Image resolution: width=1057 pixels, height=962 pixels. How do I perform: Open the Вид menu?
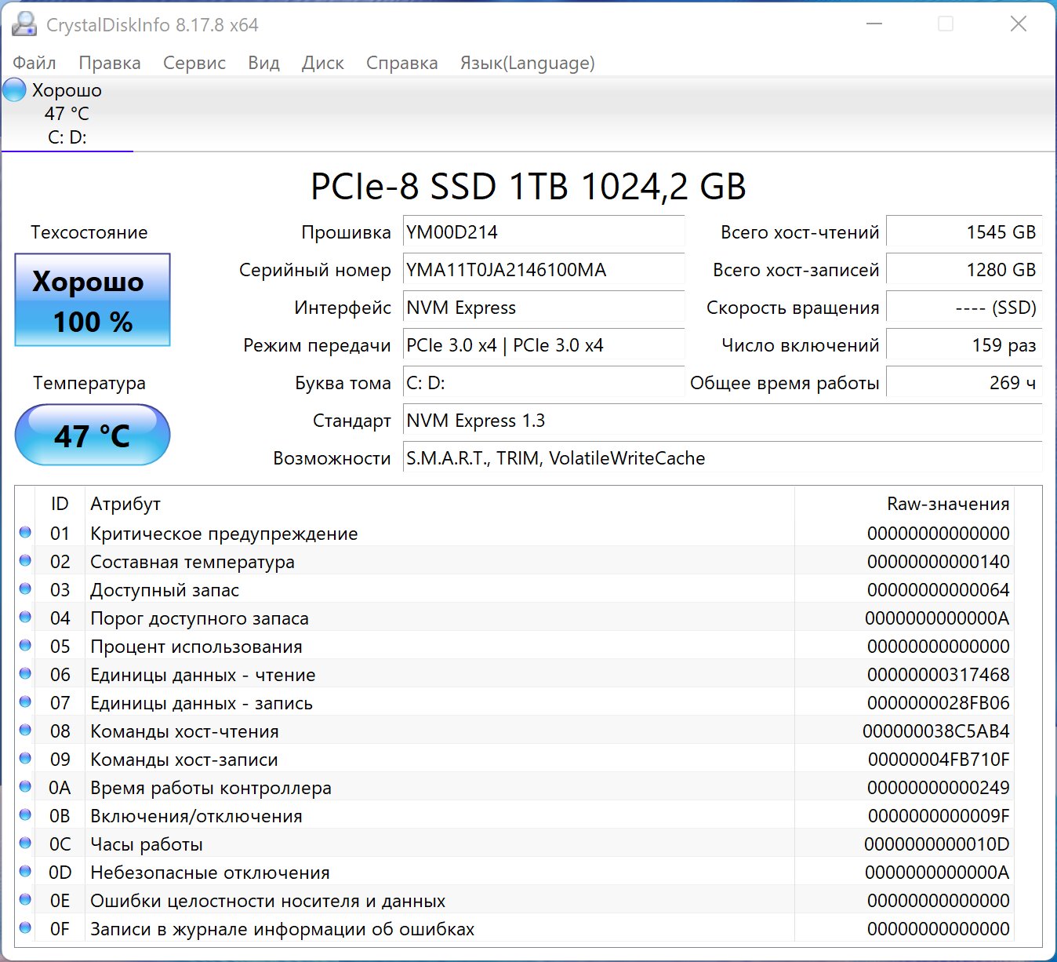(x=263, y=63)
